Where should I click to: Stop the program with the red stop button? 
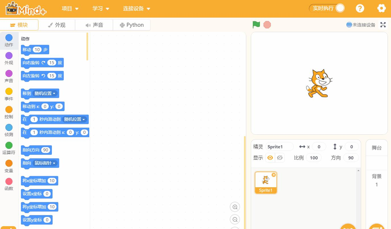(x=267, y=25)
